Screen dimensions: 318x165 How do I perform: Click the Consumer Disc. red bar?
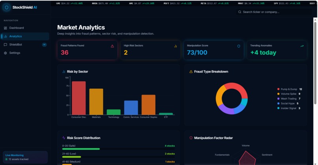point(79,98)
